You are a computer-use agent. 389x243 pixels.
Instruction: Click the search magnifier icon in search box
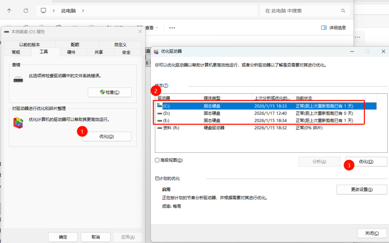(x=343, y=10)
